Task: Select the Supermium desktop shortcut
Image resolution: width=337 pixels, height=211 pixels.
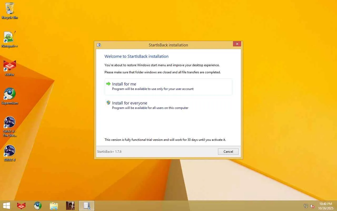Action: 10,97
